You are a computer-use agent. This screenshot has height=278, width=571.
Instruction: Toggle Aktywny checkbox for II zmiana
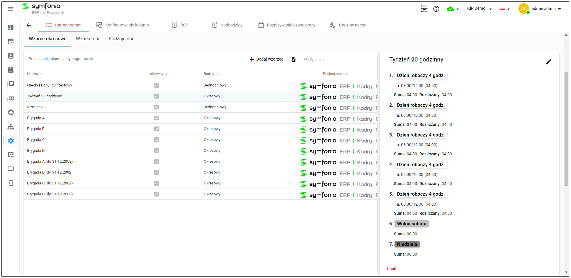(x=157, y=107)
